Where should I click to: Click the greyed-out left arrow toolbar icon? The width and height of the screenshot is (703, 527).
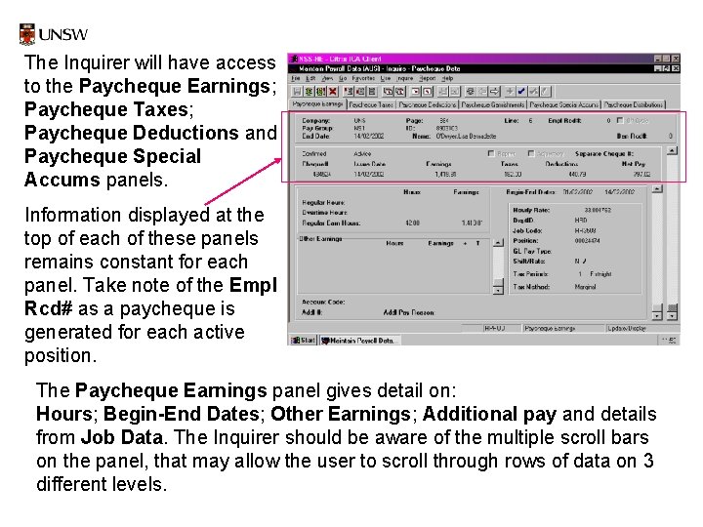pos(482,92)
